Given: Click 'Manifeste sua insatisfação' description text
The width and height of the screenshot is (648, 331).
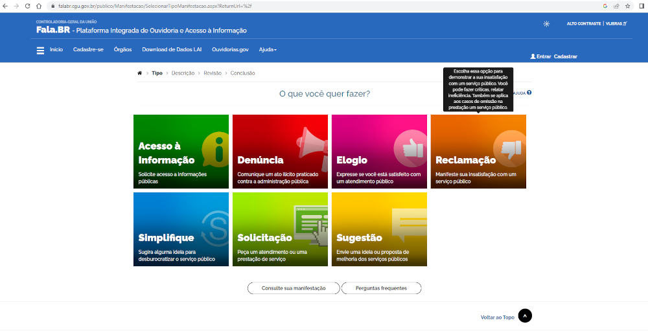Looking at the screenshot, I should 476,177.
